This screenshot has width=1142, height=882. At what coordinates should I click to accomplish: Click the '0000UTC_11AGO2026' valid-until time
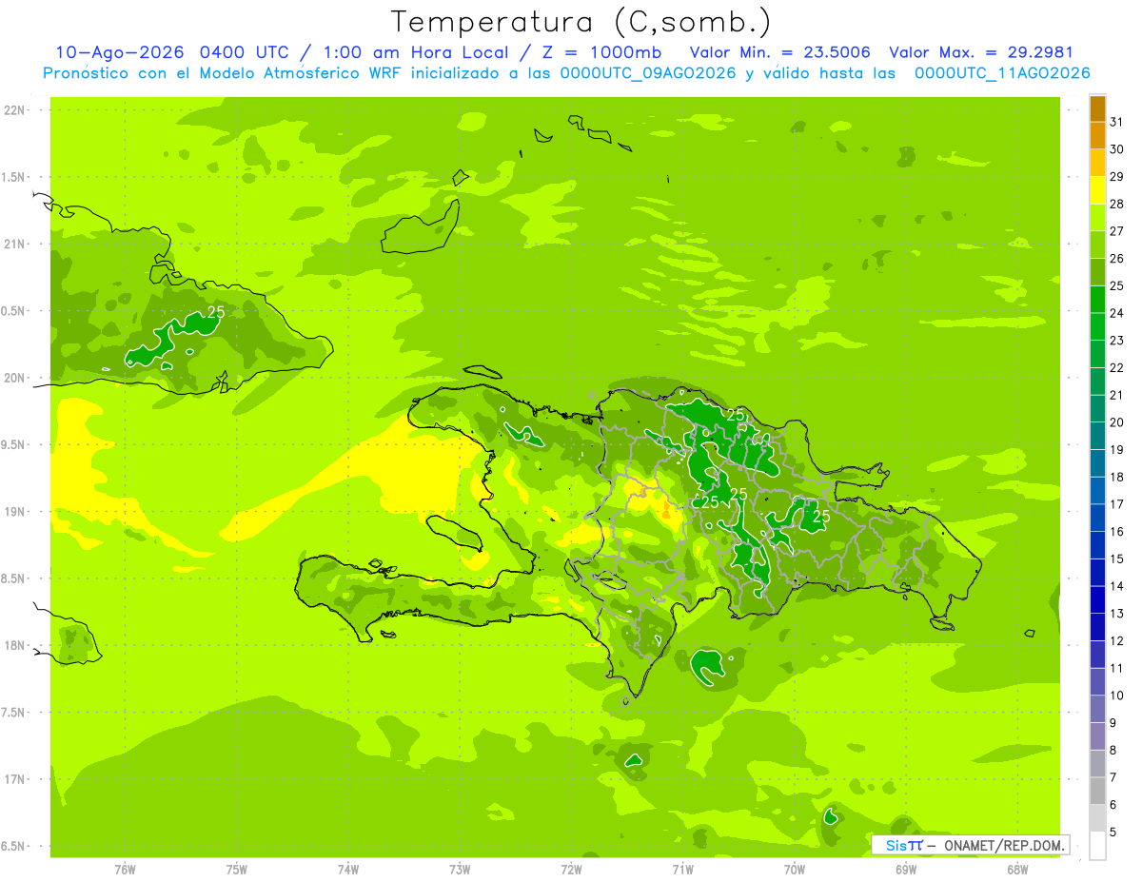1002,73
